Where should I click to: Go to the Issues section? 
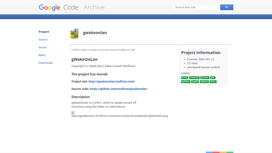pyautogui.click(x=42, y=47)
